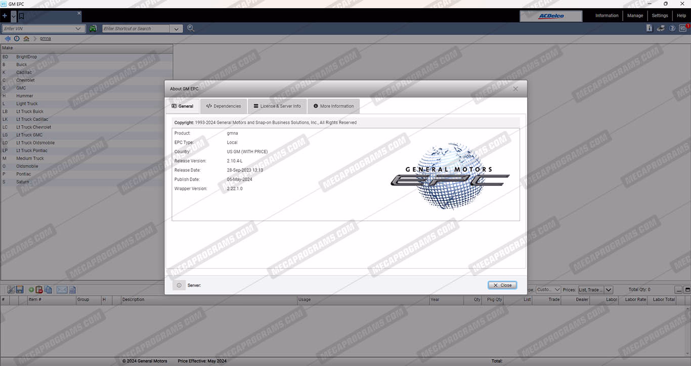Dismiss About GM EPC dialog with X
The height and width of the screenshot is (366, 691).
(515, 89)
